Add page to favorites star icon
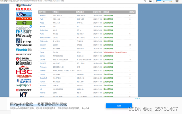This screenshot has width=182, height=114. [x=150, y=1]
